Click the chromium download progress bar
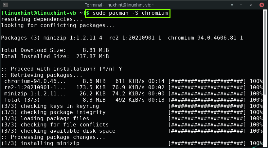Image resolution: width=268 pixels, height=148 pixels. coord(207,81)
